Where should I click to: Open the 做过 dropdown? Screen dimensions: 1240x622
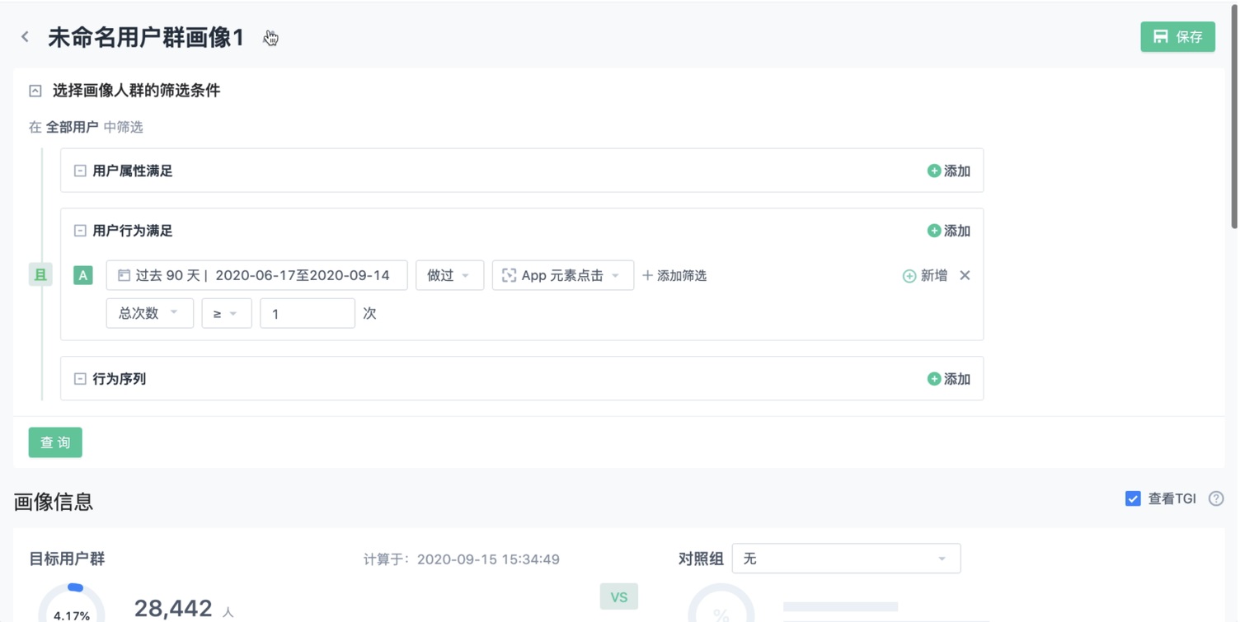click(x=449, y=275)
